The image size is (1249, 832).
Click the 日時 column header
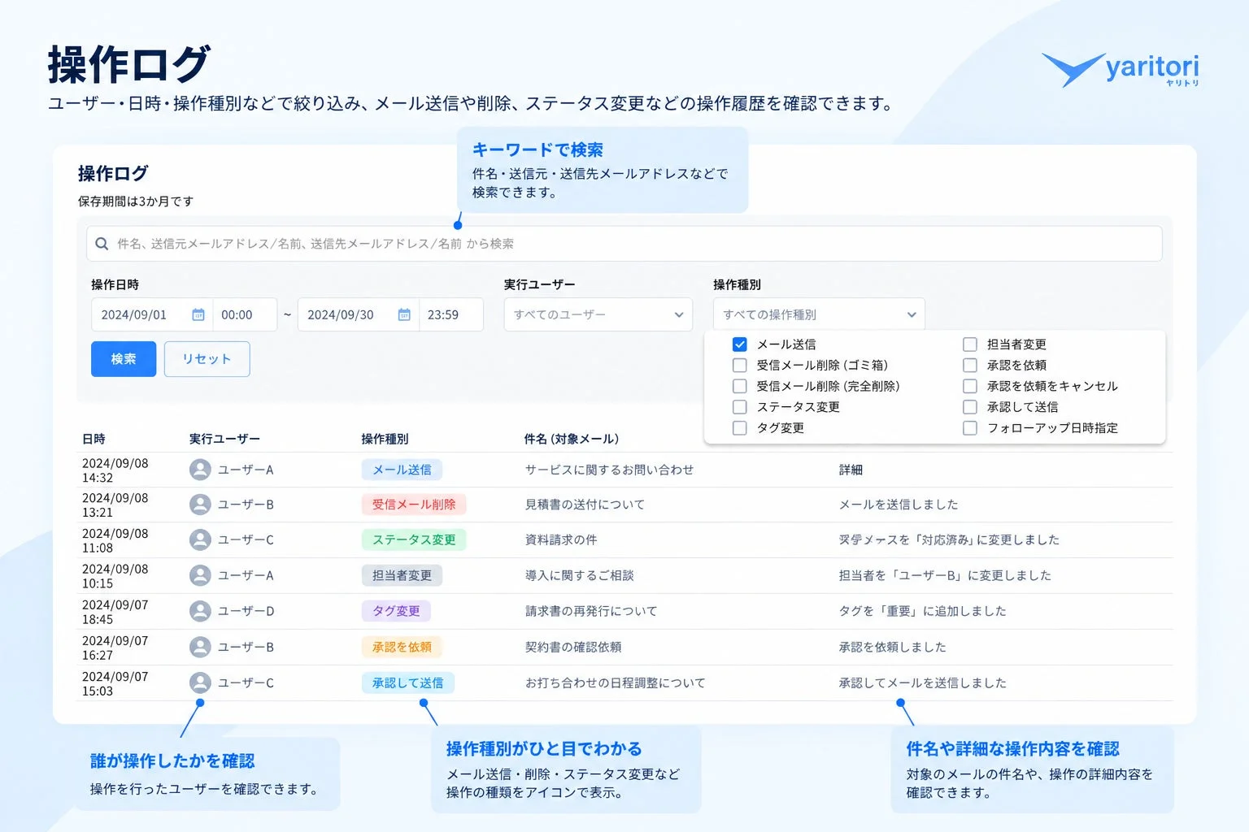point(94,439)
